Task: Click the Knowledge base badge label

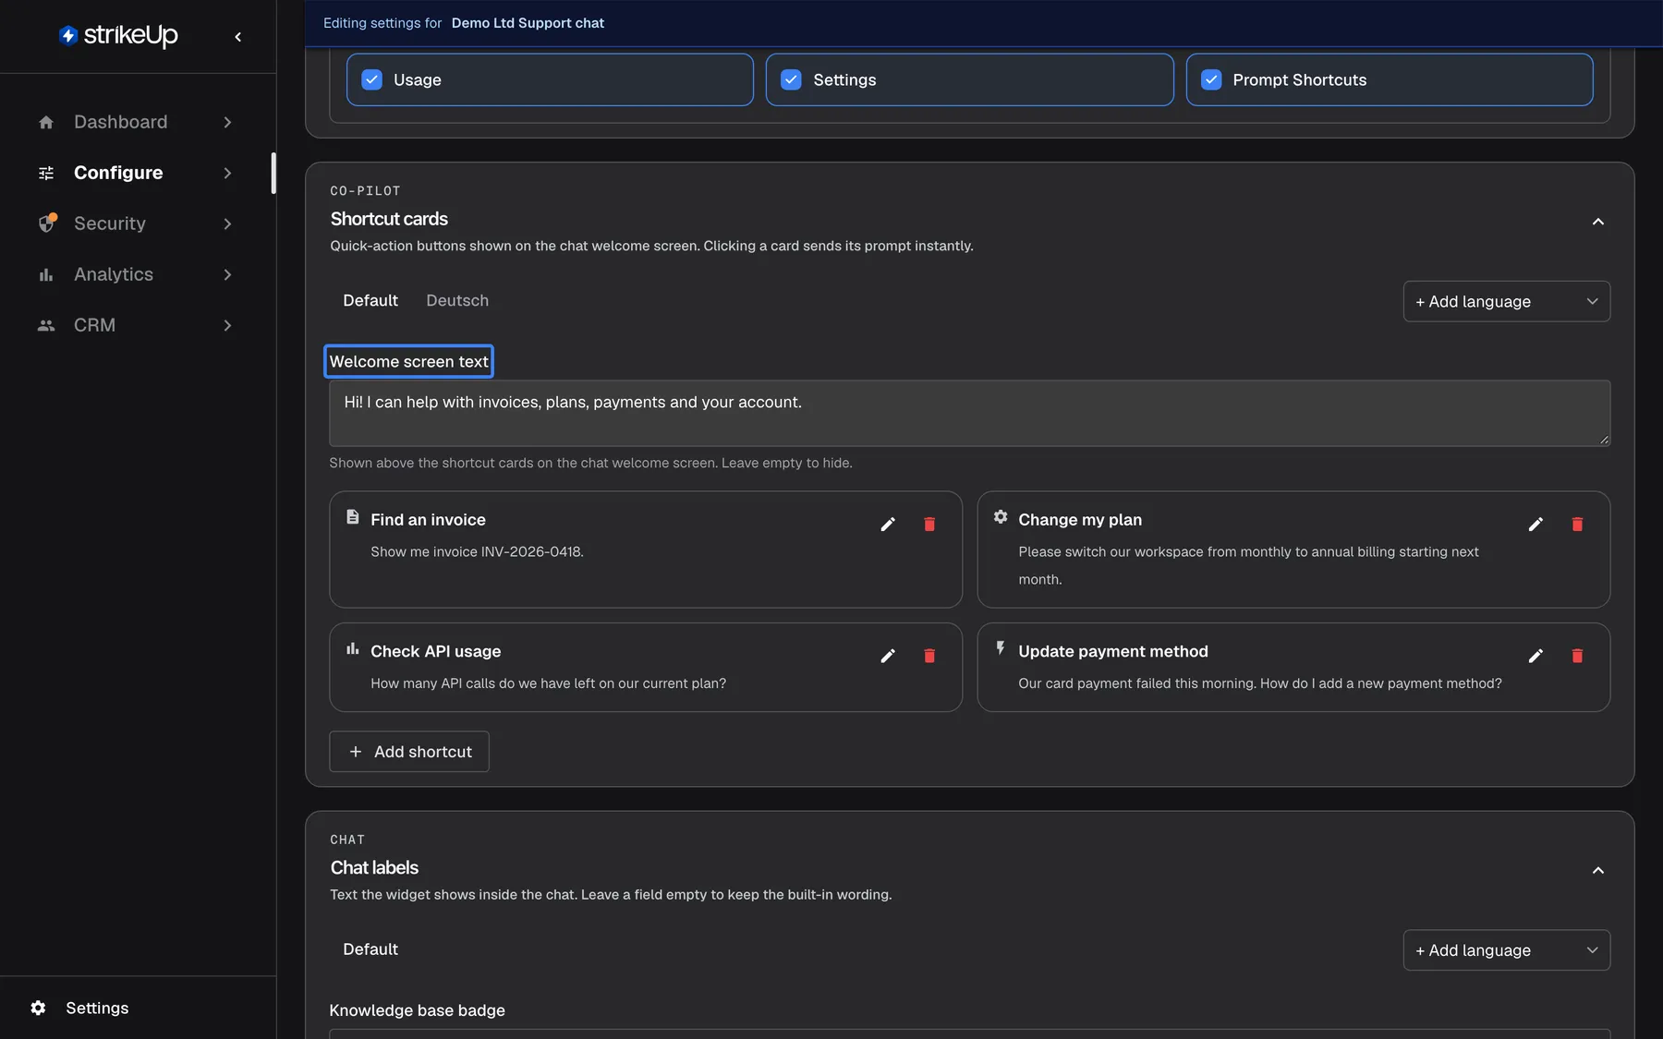Action: pyautogui.click(x=417, y=1010)
